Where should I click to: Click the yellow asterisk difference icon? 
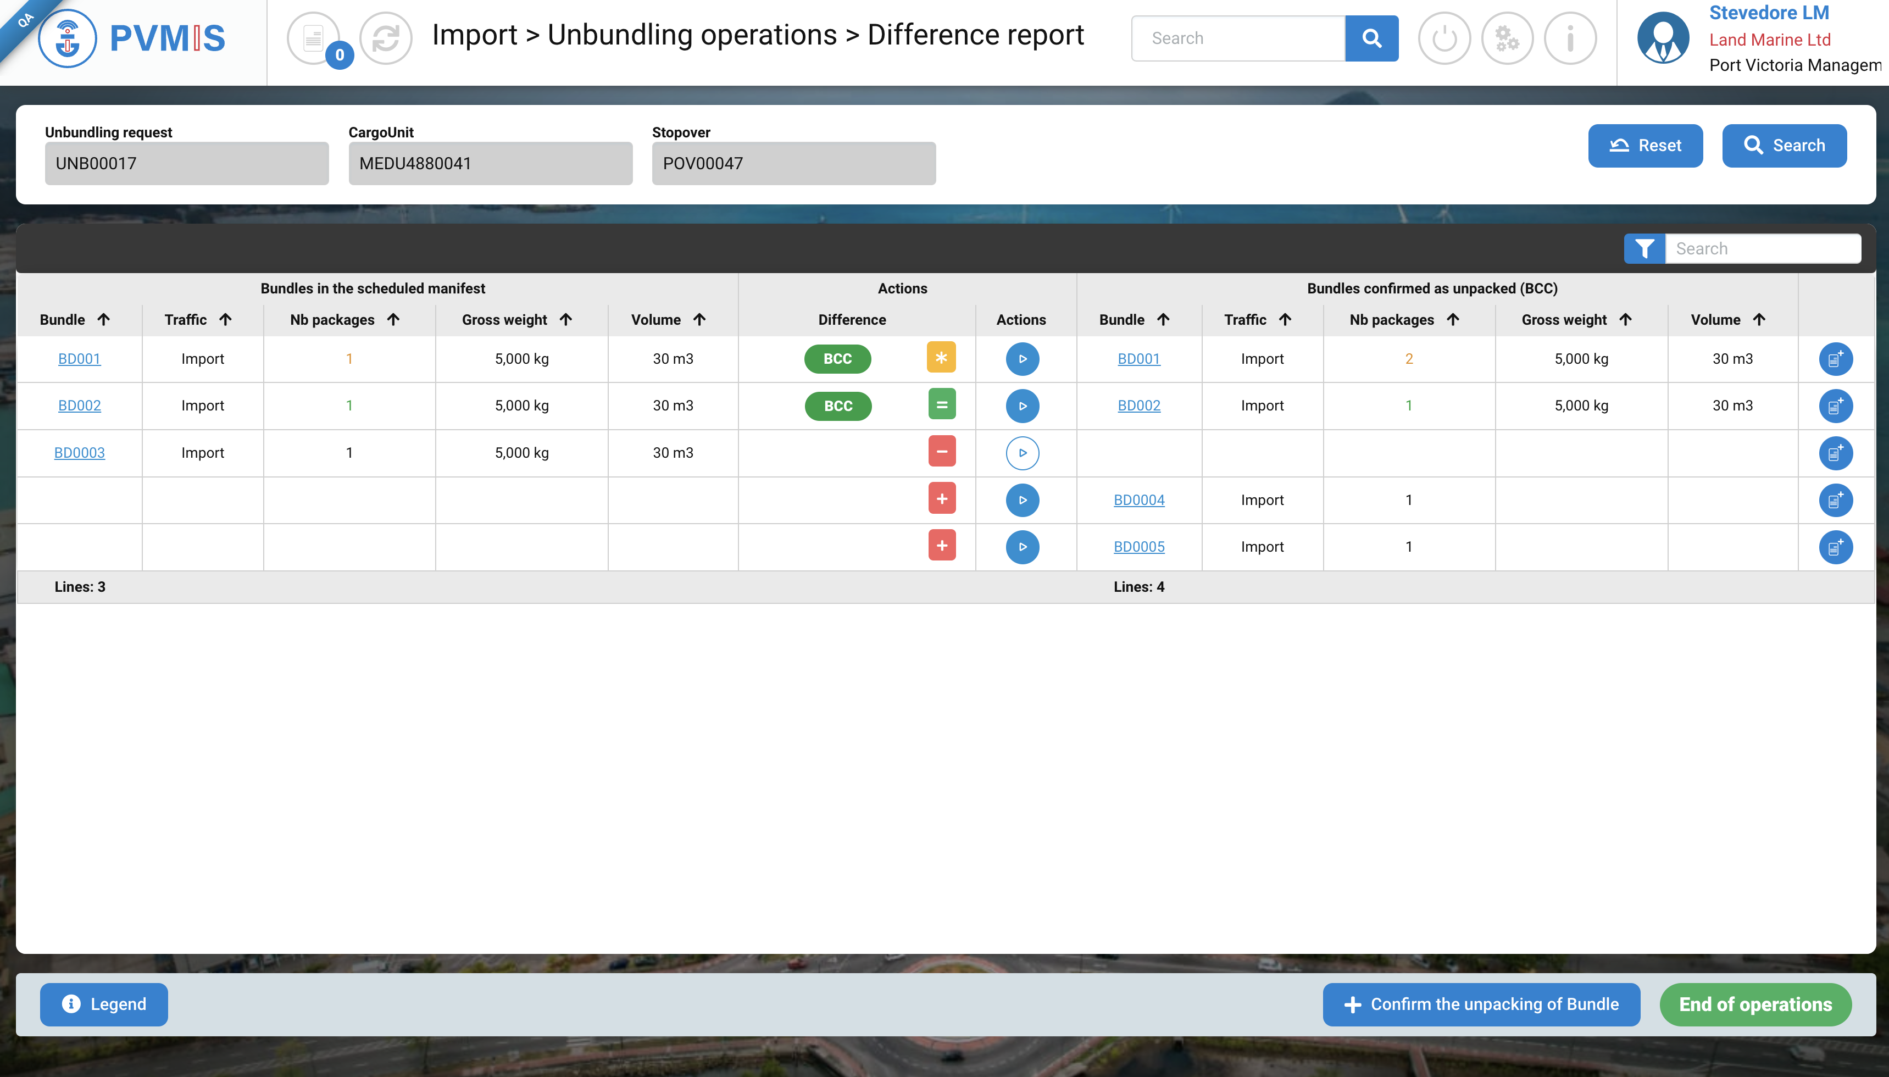[941, 357]
